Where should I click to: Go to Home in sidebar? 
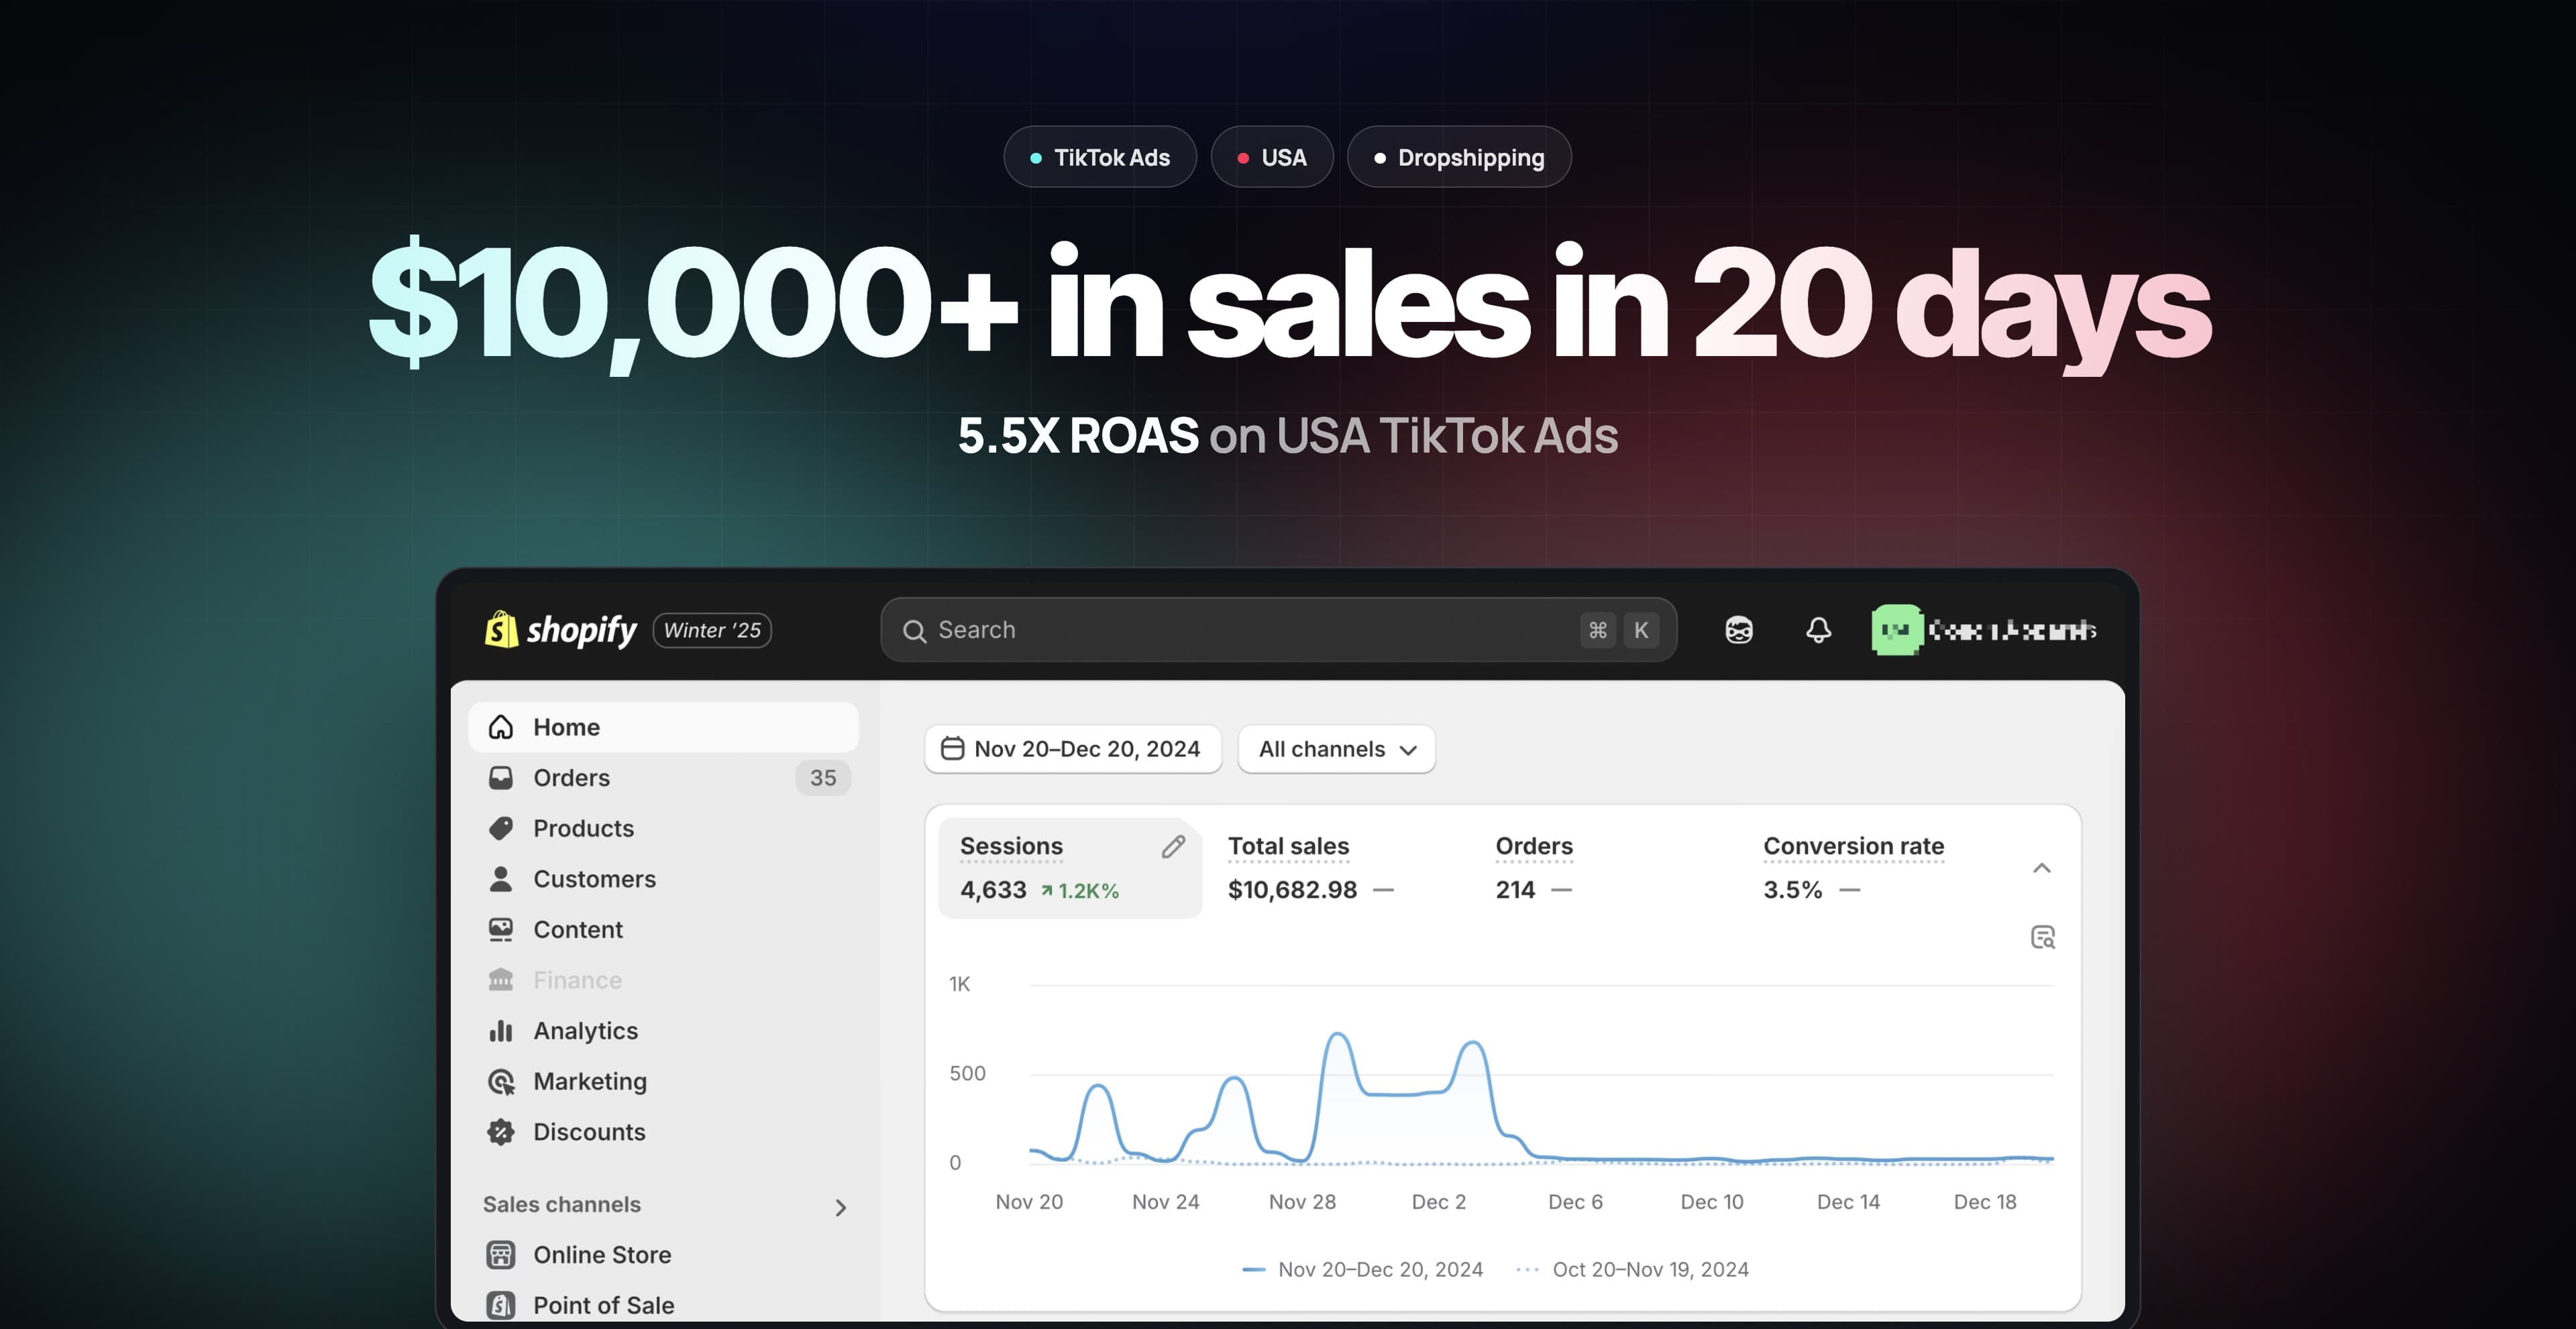click(x=663, y=728)
